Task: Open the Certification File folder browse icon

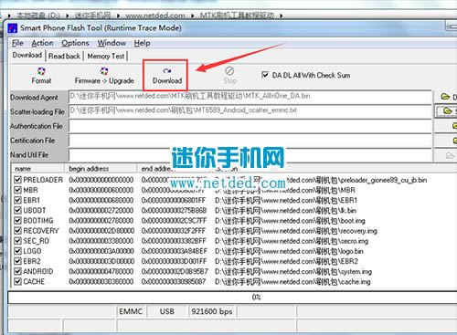Action: 454,140
